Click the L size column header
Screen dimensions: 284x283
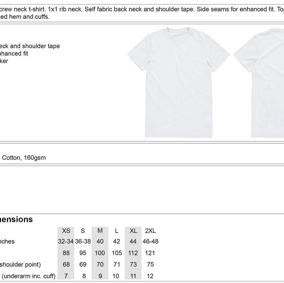[117, 231]
